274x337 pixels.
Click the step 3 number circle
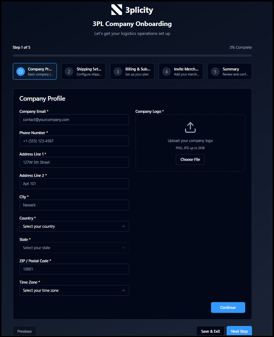(x=118, y=72)
